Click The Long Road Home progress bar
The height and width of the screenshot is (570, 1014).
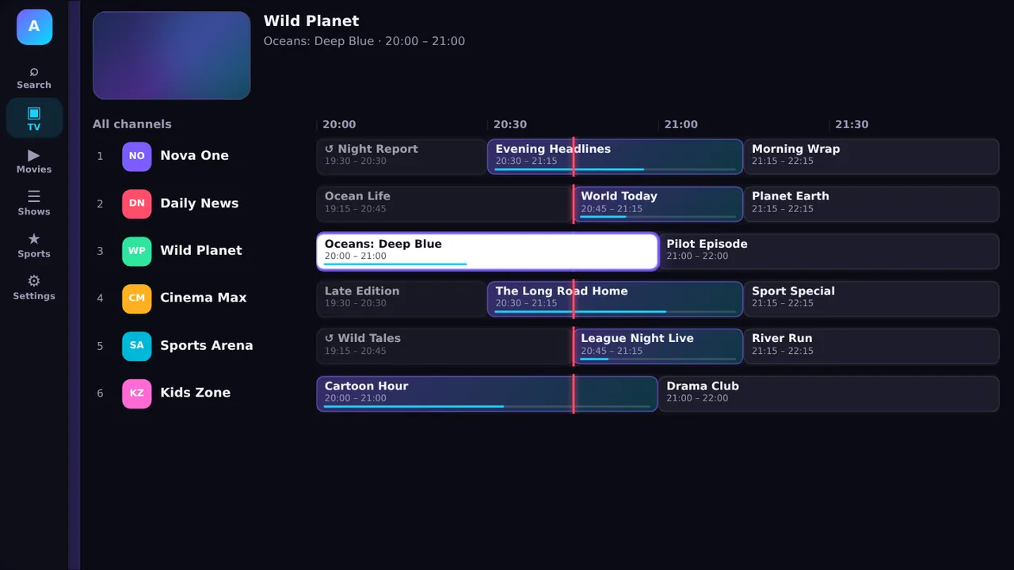[x=615, y=312]
